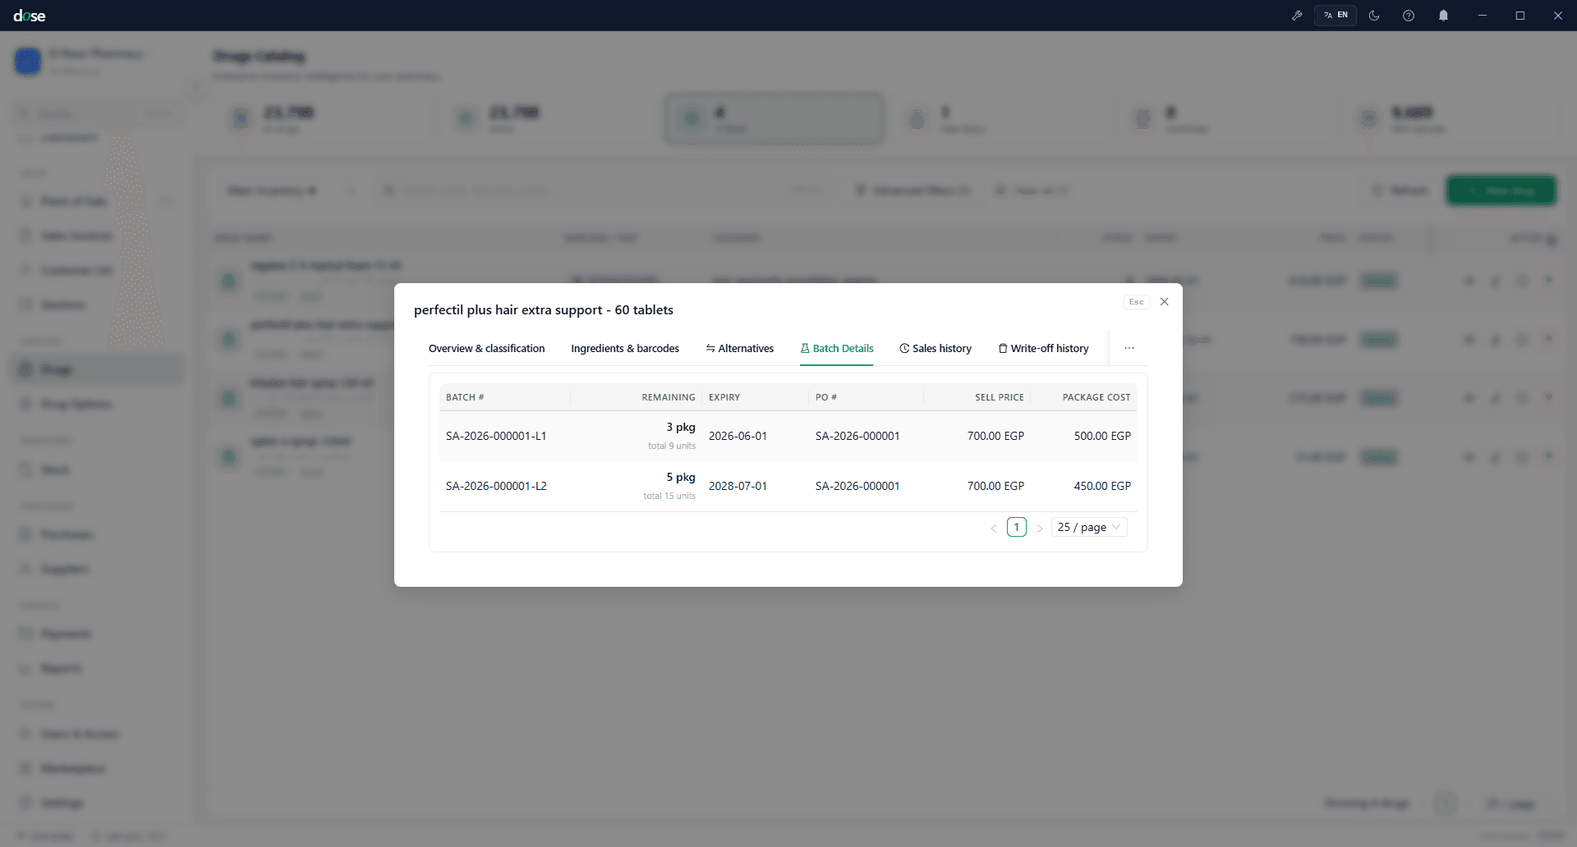Select page 1 in pagination
This screenshot has height=847, width=1577.
click(1017, 528)
